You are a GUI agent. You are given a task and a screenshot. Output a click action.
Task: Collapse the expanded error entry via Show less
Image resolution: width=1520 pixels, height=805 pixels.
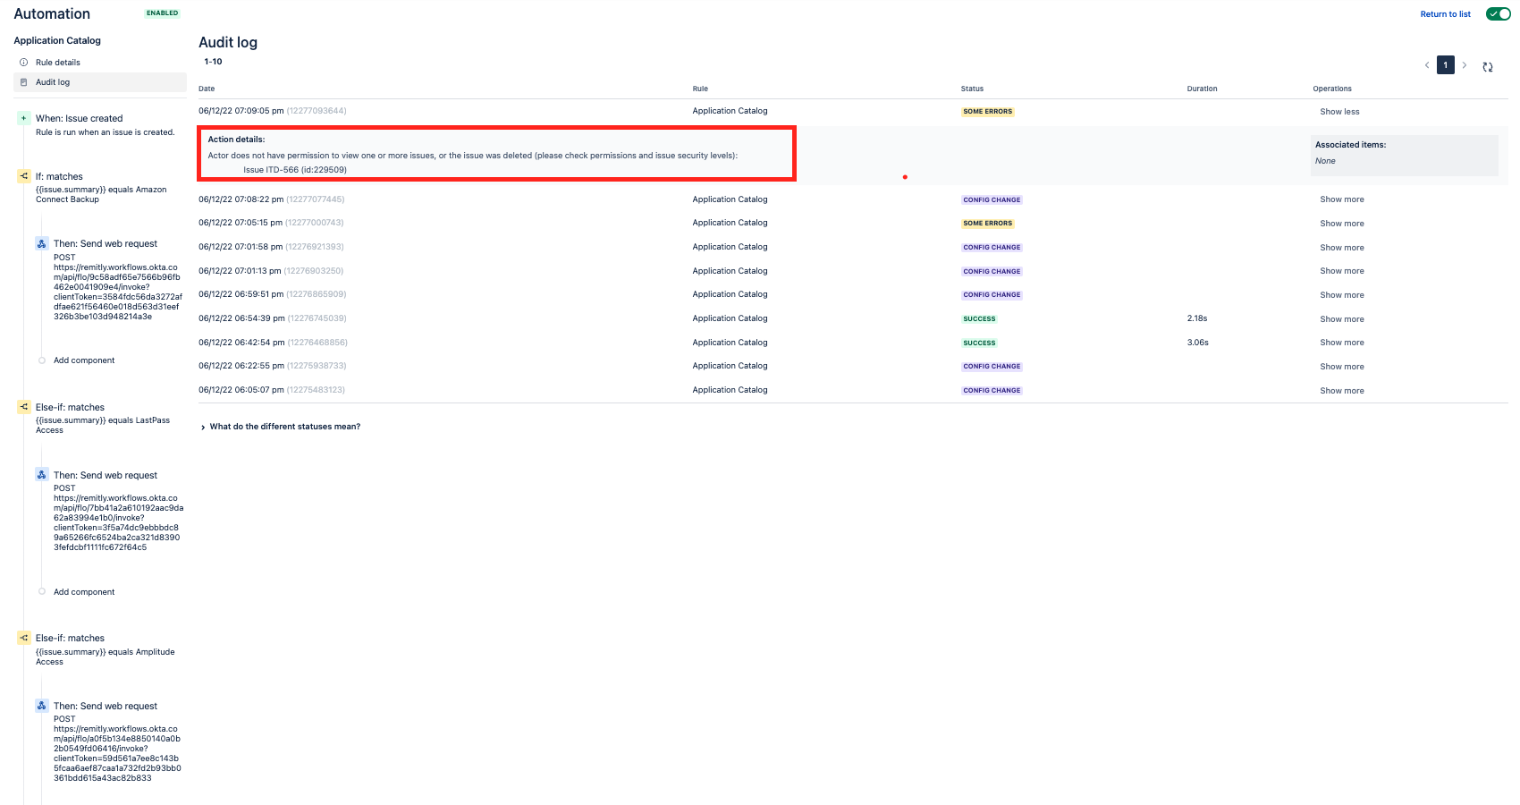click(1338, 111)
